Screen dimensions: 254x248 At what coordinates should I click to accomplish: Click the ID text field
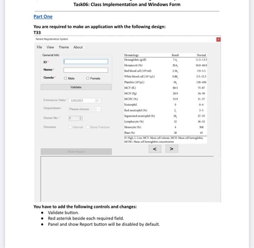coord(86,62)
